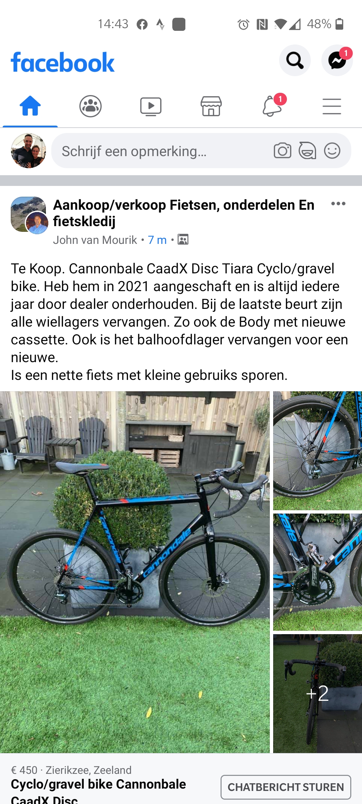This screenshot has height=804, width=362.
Task: Open the Watch video tab
Action: click(151, 106)
